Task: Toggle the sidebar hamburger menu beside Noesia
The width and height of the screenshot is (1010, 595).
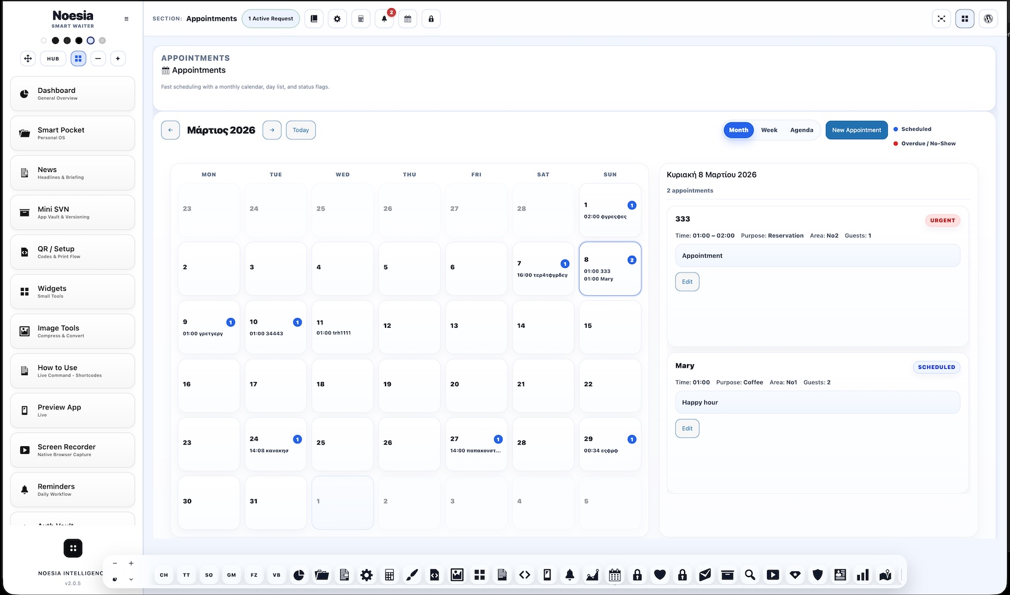Action: coord(126,19)
